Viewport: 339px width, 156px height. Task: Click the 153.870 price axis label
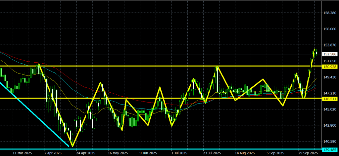pos(329,45)
